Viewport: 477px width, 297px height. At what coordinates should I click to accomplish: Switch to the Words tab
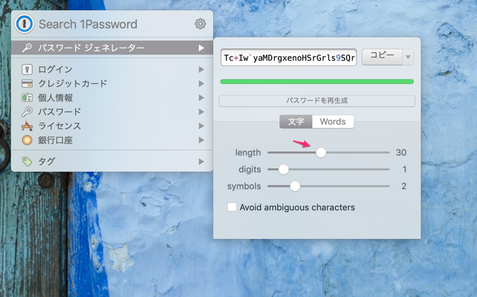(333, 122)
